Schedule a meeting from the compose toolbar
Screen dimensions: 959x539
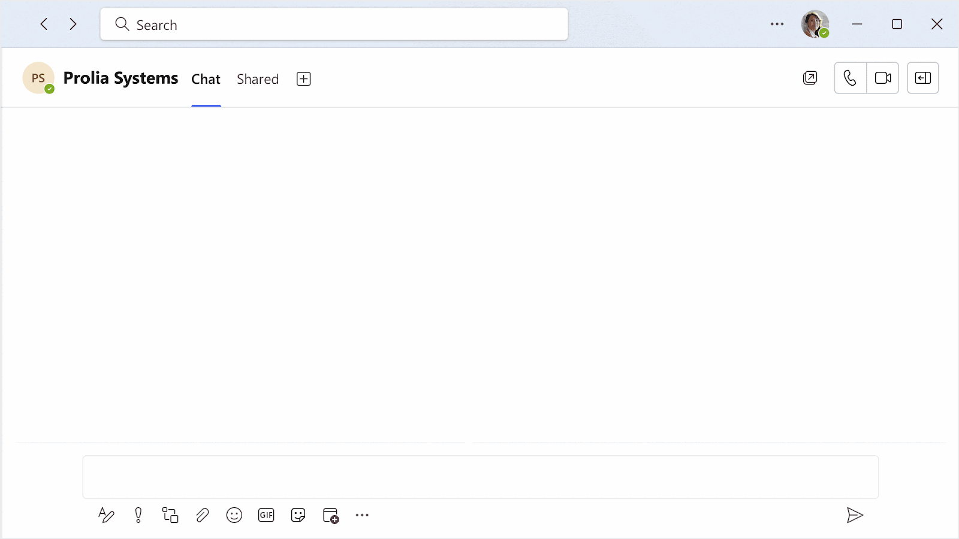[x=331, y=515]
